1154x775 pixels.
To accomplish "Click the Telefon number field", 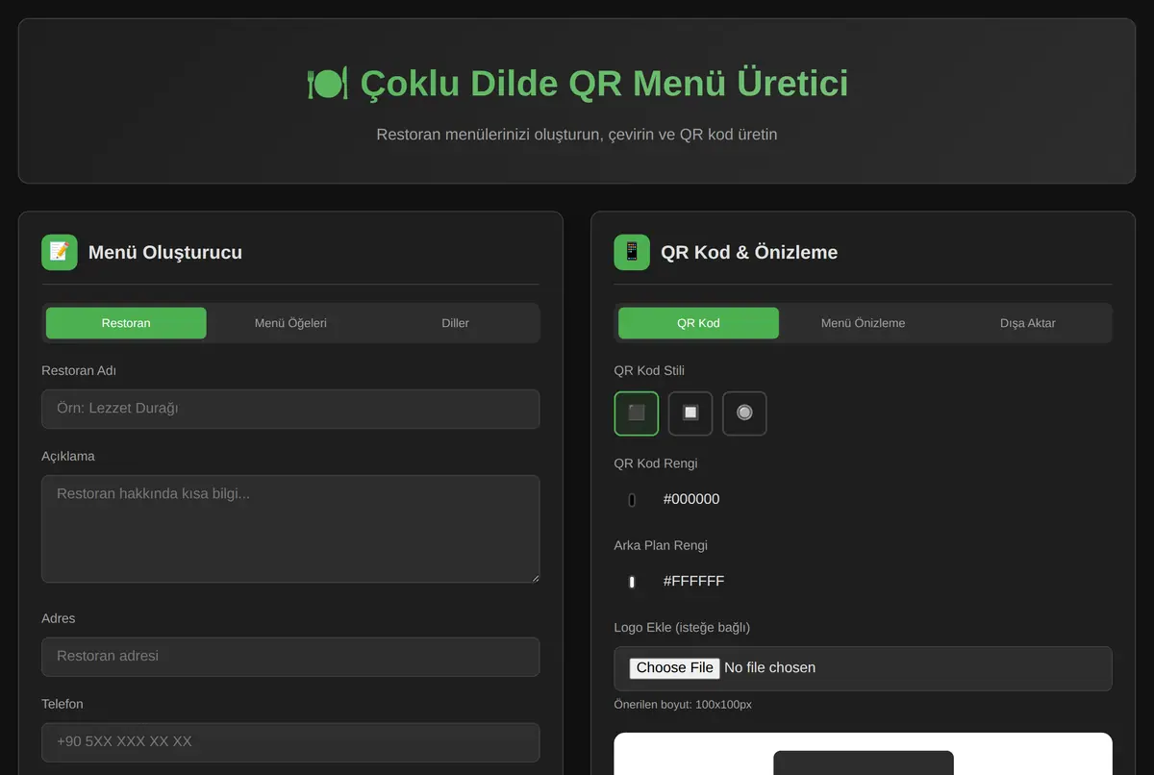I will pyautogui.click(x=290, y=742).
